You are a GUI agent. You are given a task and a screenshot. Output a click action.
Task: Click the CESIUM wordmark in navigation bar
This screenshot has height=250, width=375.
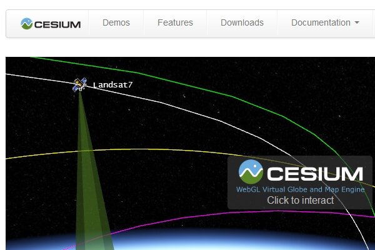coord(57,24)
